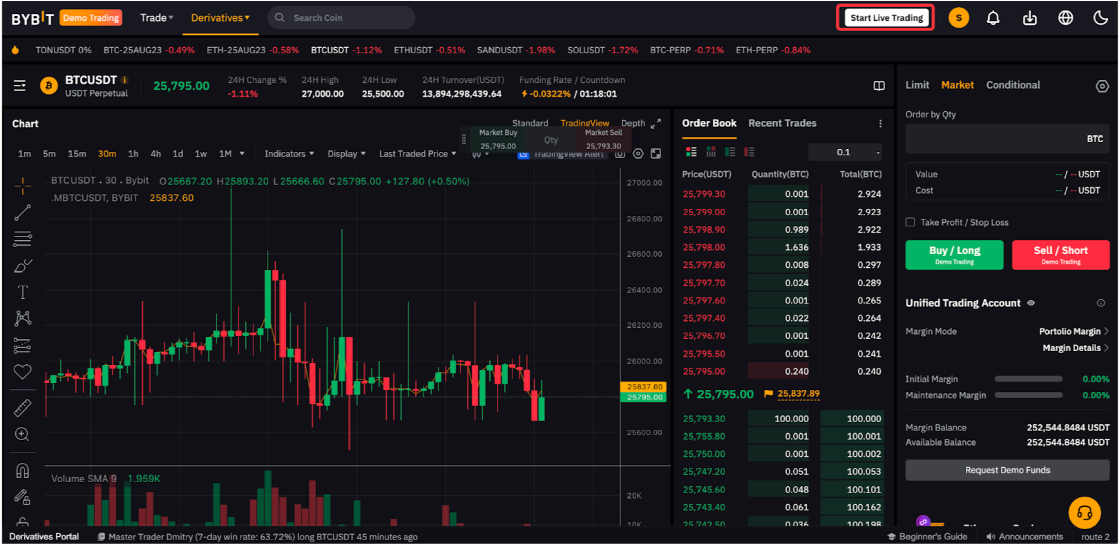Open the order panel settings hexagon icon

[x=1102, y=86]
